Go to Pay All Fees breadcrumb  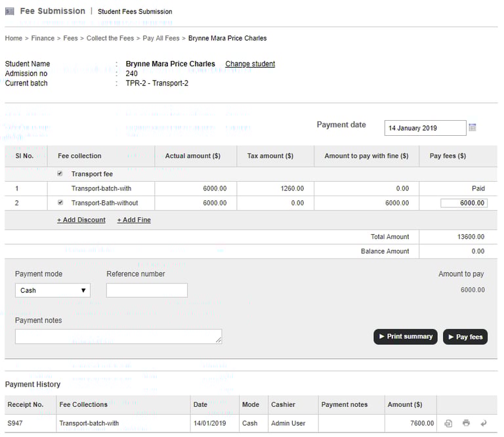pyautogui.click(x=161, y=38)
